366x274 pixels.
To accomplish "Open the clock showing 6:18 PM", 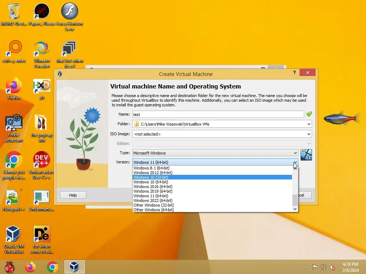I will coord(350,267).
